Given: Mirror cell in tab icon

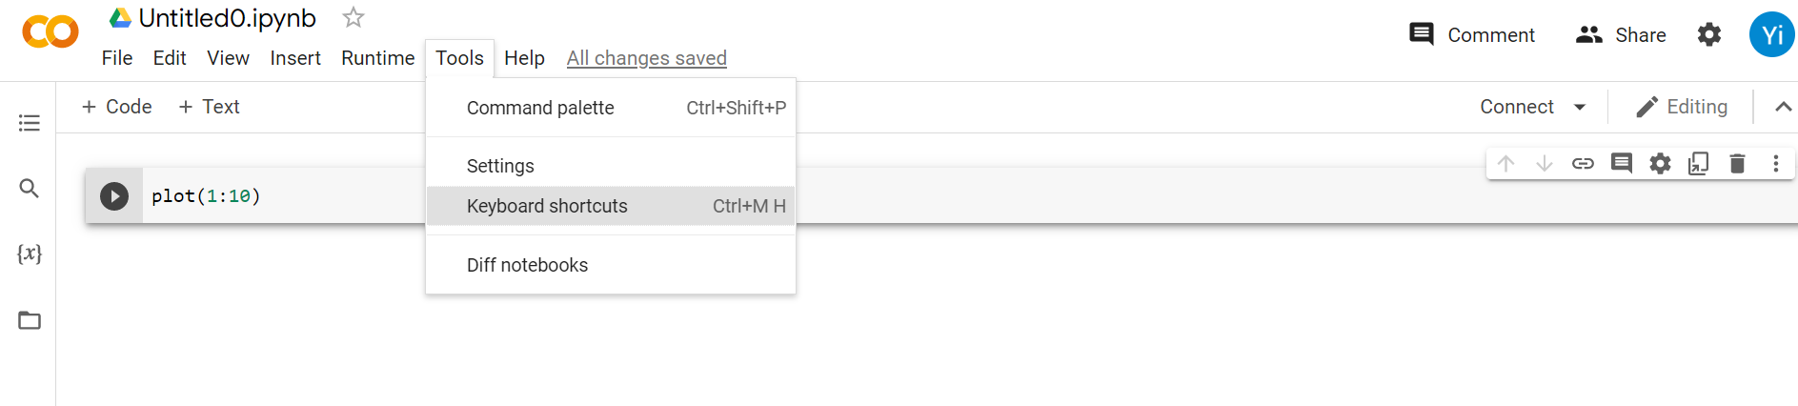Looking at the screenshot, I should click(x=1698, y=164).
